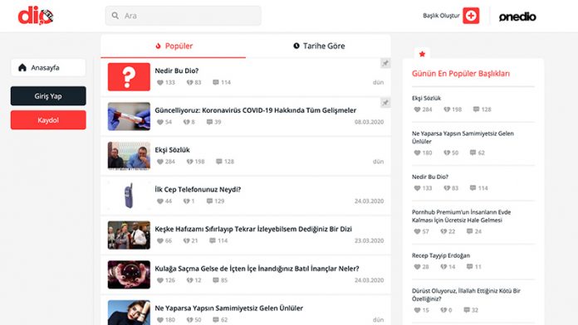The height and width of the screenshot is (325, 578).
Task: Click the red plus Başlık Oluştur icon
Action: coord(471,16)
